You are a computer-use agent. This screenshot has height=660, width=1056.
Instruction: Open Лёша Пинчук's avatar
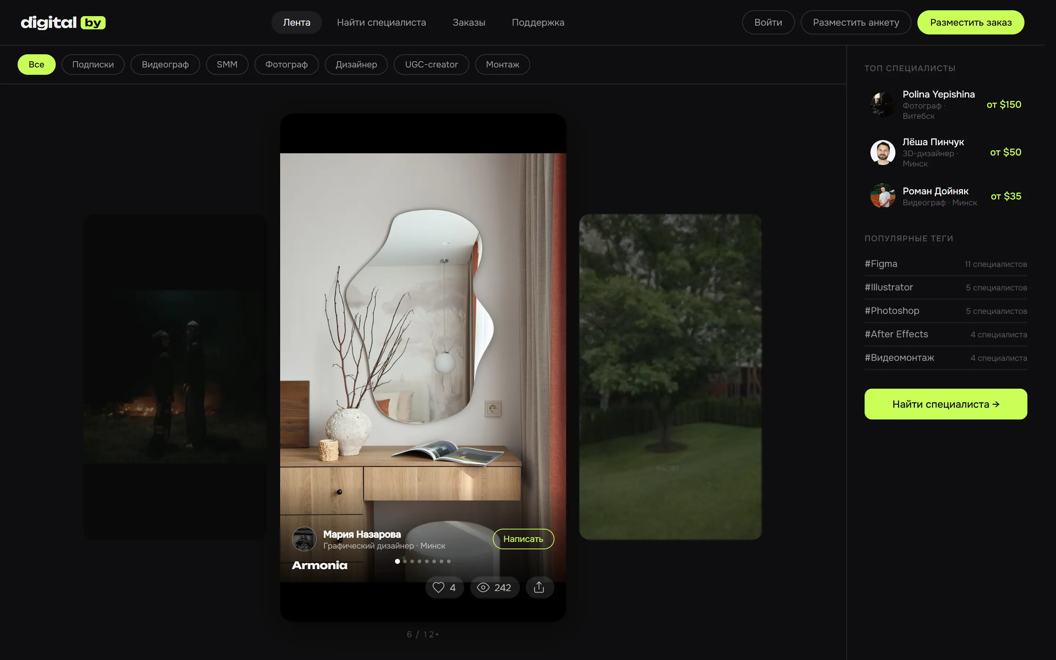(883, 152)
